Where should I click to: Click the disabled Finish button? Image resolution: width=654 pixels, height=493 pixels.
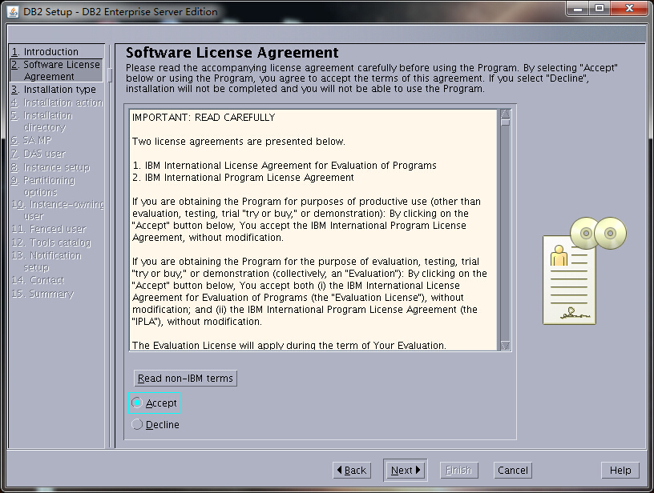(458, 470)
